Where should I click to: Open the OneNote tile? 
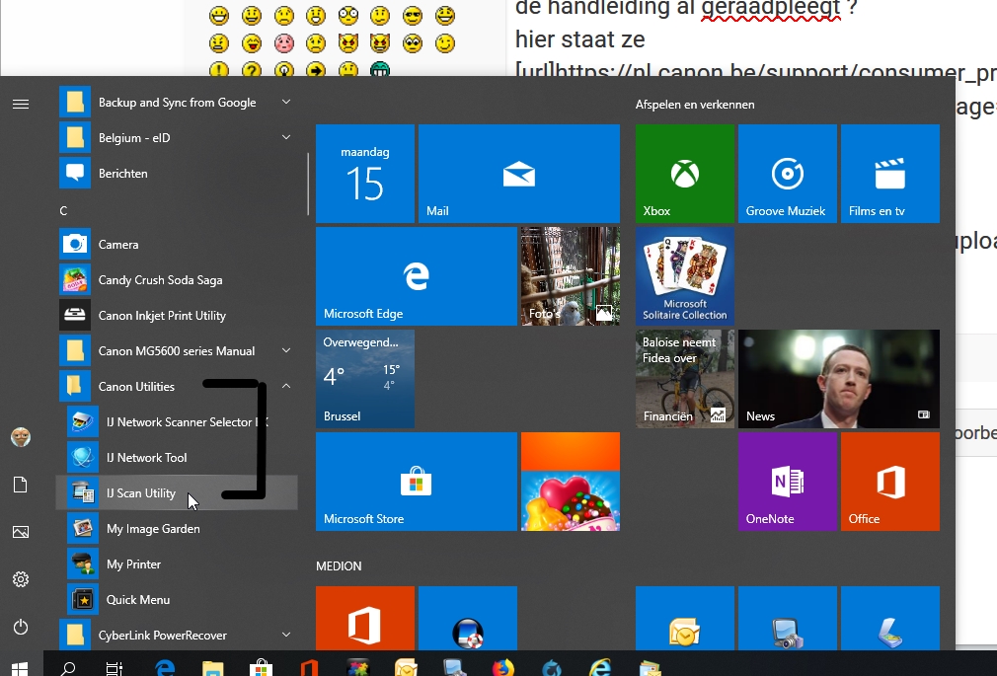(787, 482)
